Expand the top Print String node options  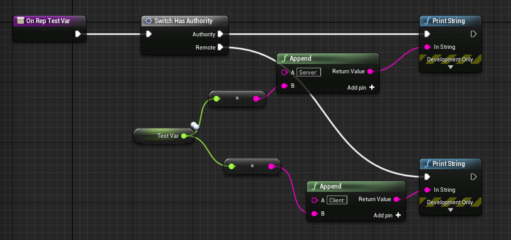450,67
